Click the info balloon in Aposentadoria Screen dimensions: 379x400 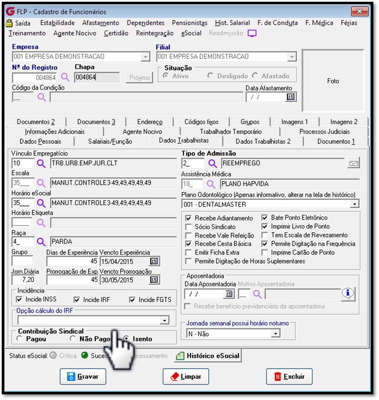(348, 294)
